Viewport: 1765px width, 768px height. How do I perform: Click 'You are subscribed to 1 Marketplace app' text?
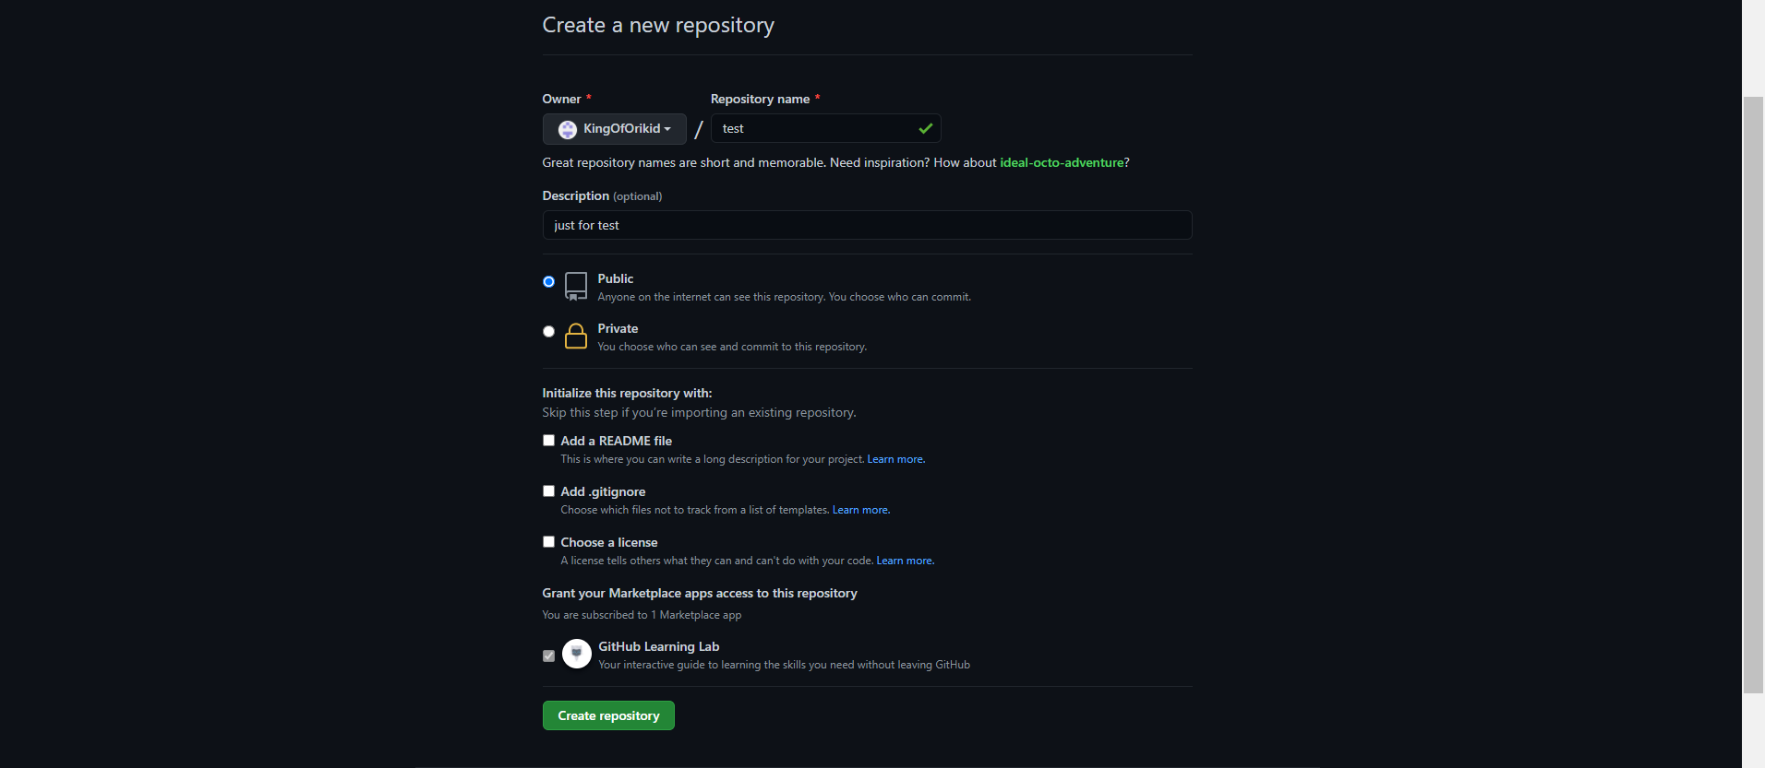click(642, 615)
